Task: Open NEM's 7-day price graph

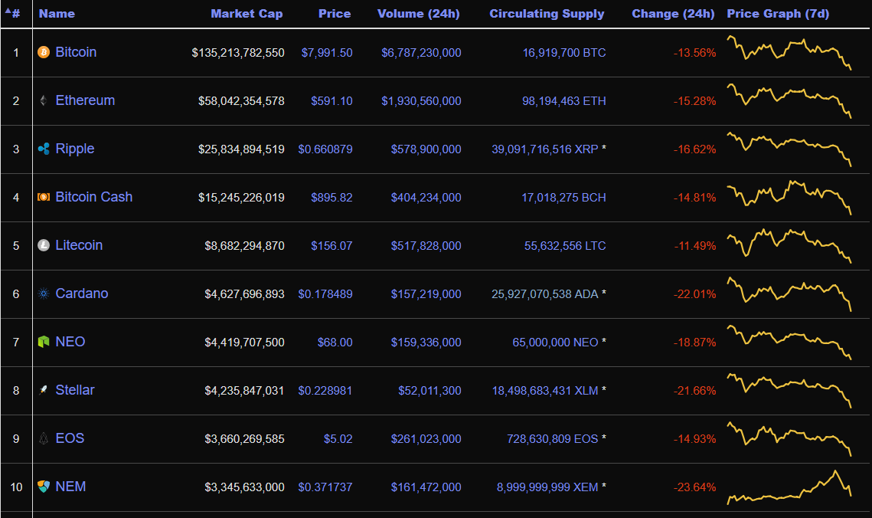Action: (789, 487)
